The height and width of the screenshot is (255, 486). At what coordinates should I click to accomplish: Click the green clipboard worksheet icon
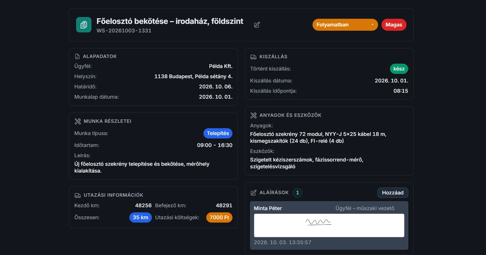pos(84,25)
